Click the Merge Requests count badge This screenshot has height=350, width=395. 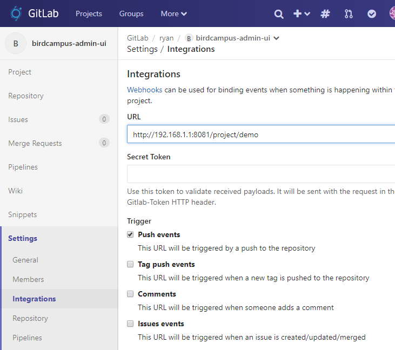[x=104, y=143]
